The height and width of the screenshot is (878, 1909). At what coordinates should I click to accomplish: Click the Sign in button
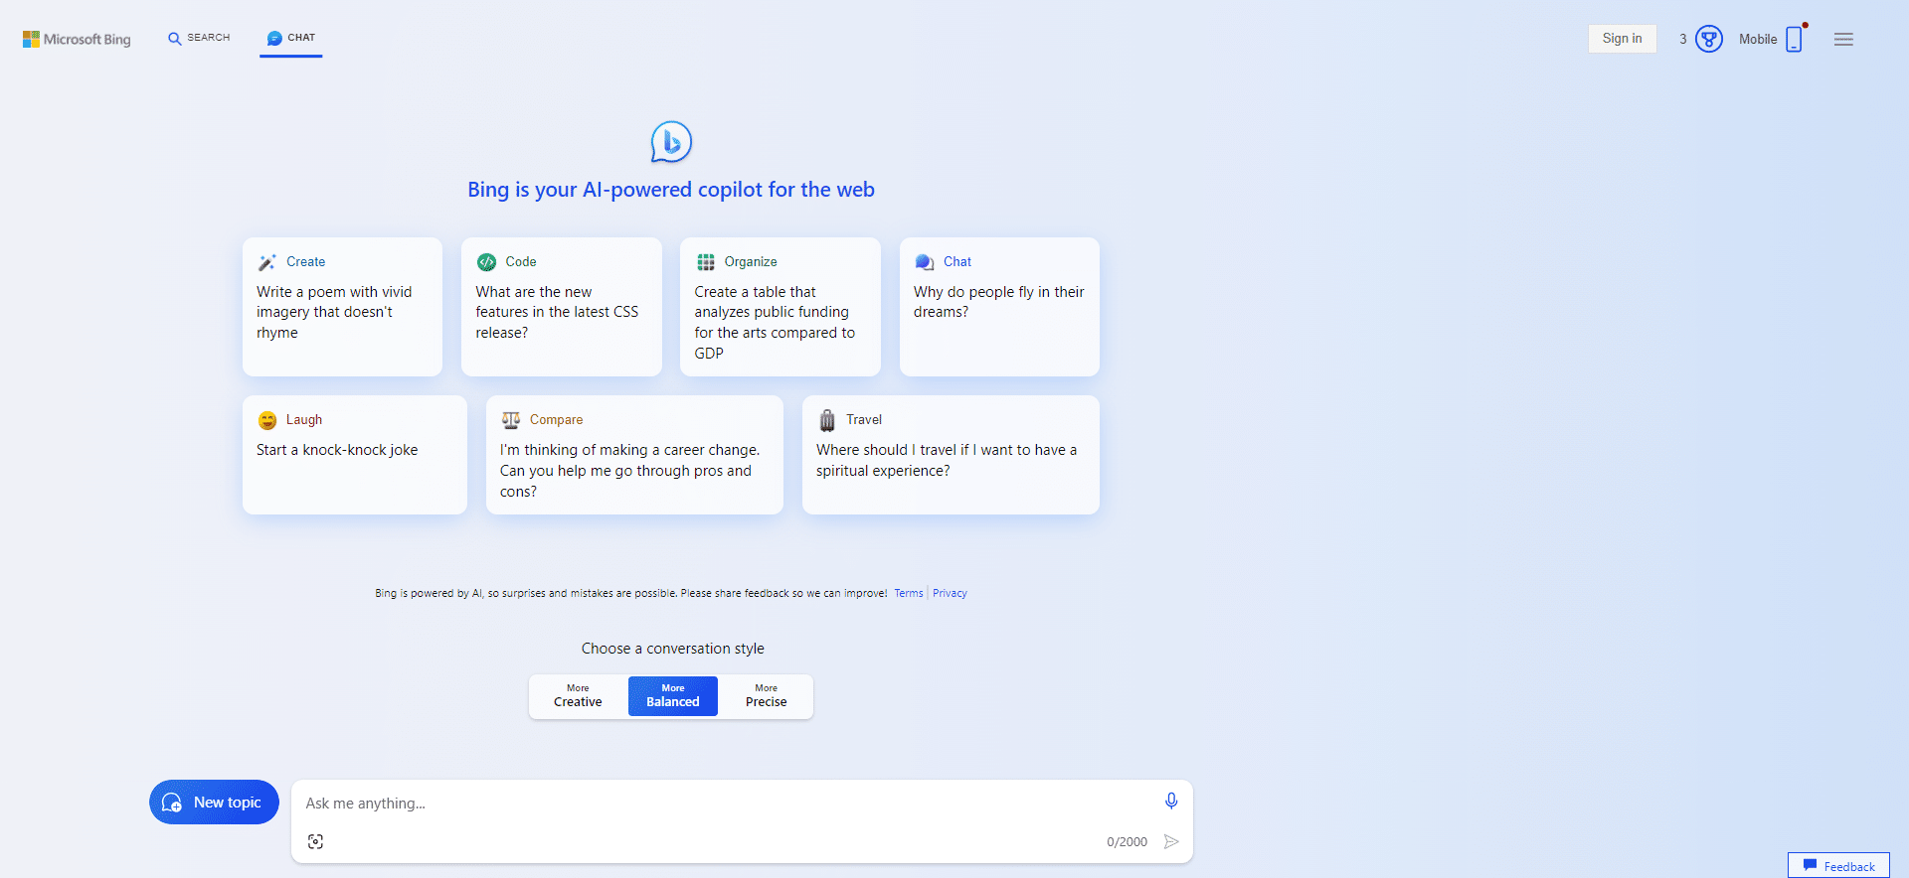[x=1622, y=39]
